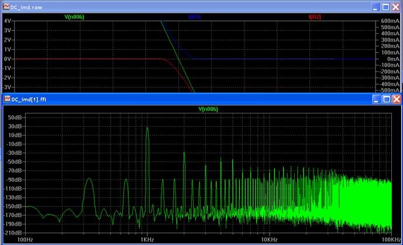
Task: Click the -210dB label on the FFT magnitude axis
Action: point(13,233)
